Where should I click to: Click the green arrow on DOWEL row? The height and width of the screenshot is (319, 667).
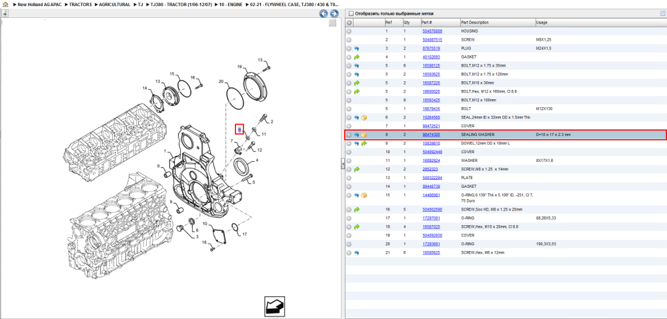pos(364,143)
